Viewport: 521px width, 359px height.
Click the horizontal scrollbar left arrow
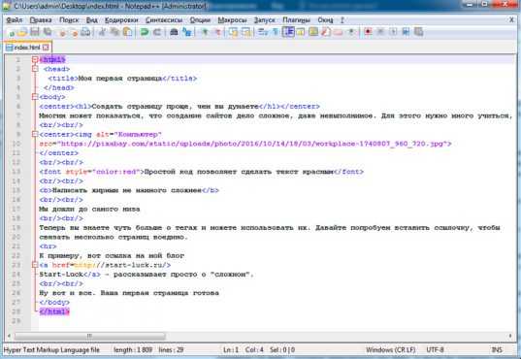click(x=9, y=336)
